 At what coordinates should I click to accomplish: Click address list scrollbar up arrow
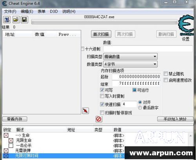(191, 136)
